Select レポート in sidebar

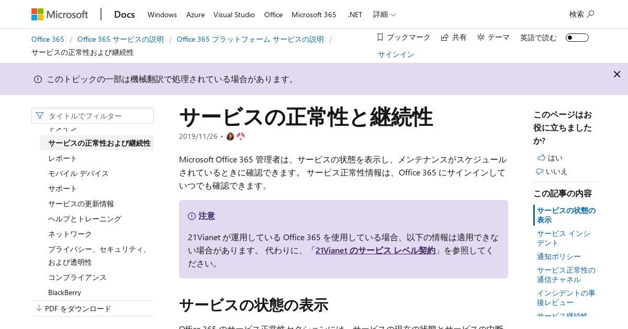pos(63,158)
